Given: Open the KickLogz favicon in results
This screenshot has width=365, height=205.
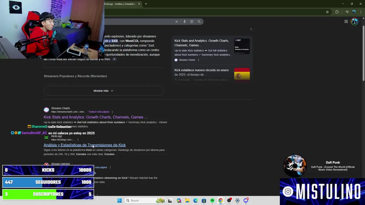Looking at the screenshot, I should [x=46, y=138].
